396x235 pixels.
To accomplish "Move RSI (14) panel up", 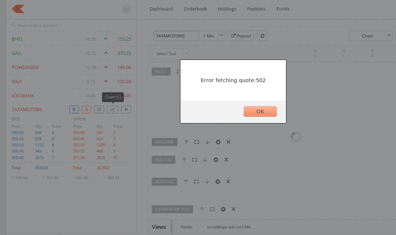I will pyautogui.click(x=184, y=160).
